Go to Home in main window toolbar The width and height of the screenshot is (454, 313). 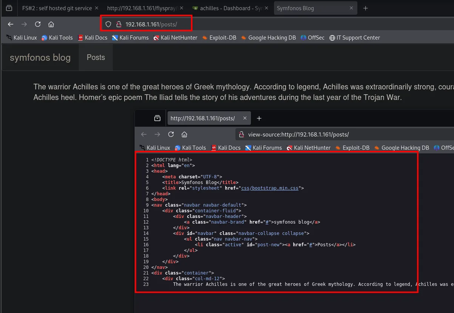click(51, 25)
